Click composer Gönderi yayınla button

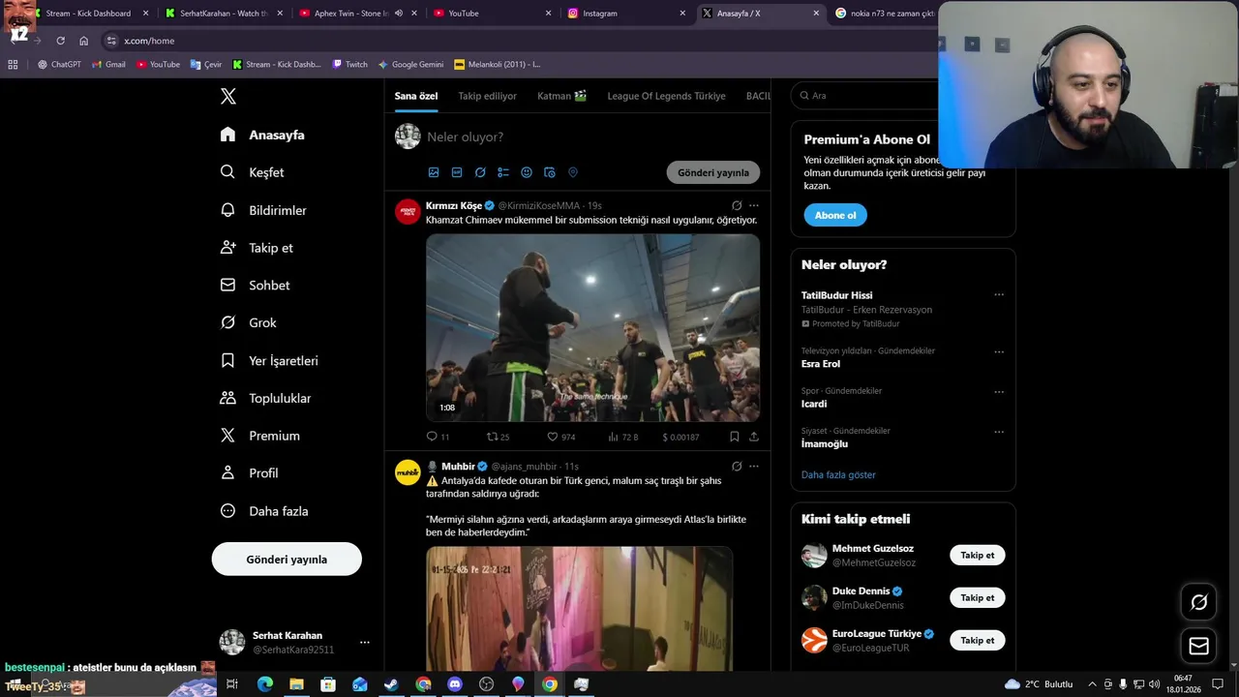coord(713,172)
